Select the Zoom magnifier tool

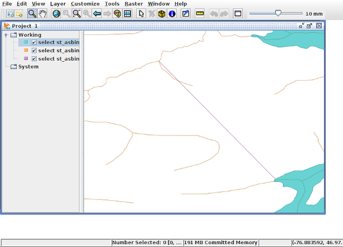point(33,13)
